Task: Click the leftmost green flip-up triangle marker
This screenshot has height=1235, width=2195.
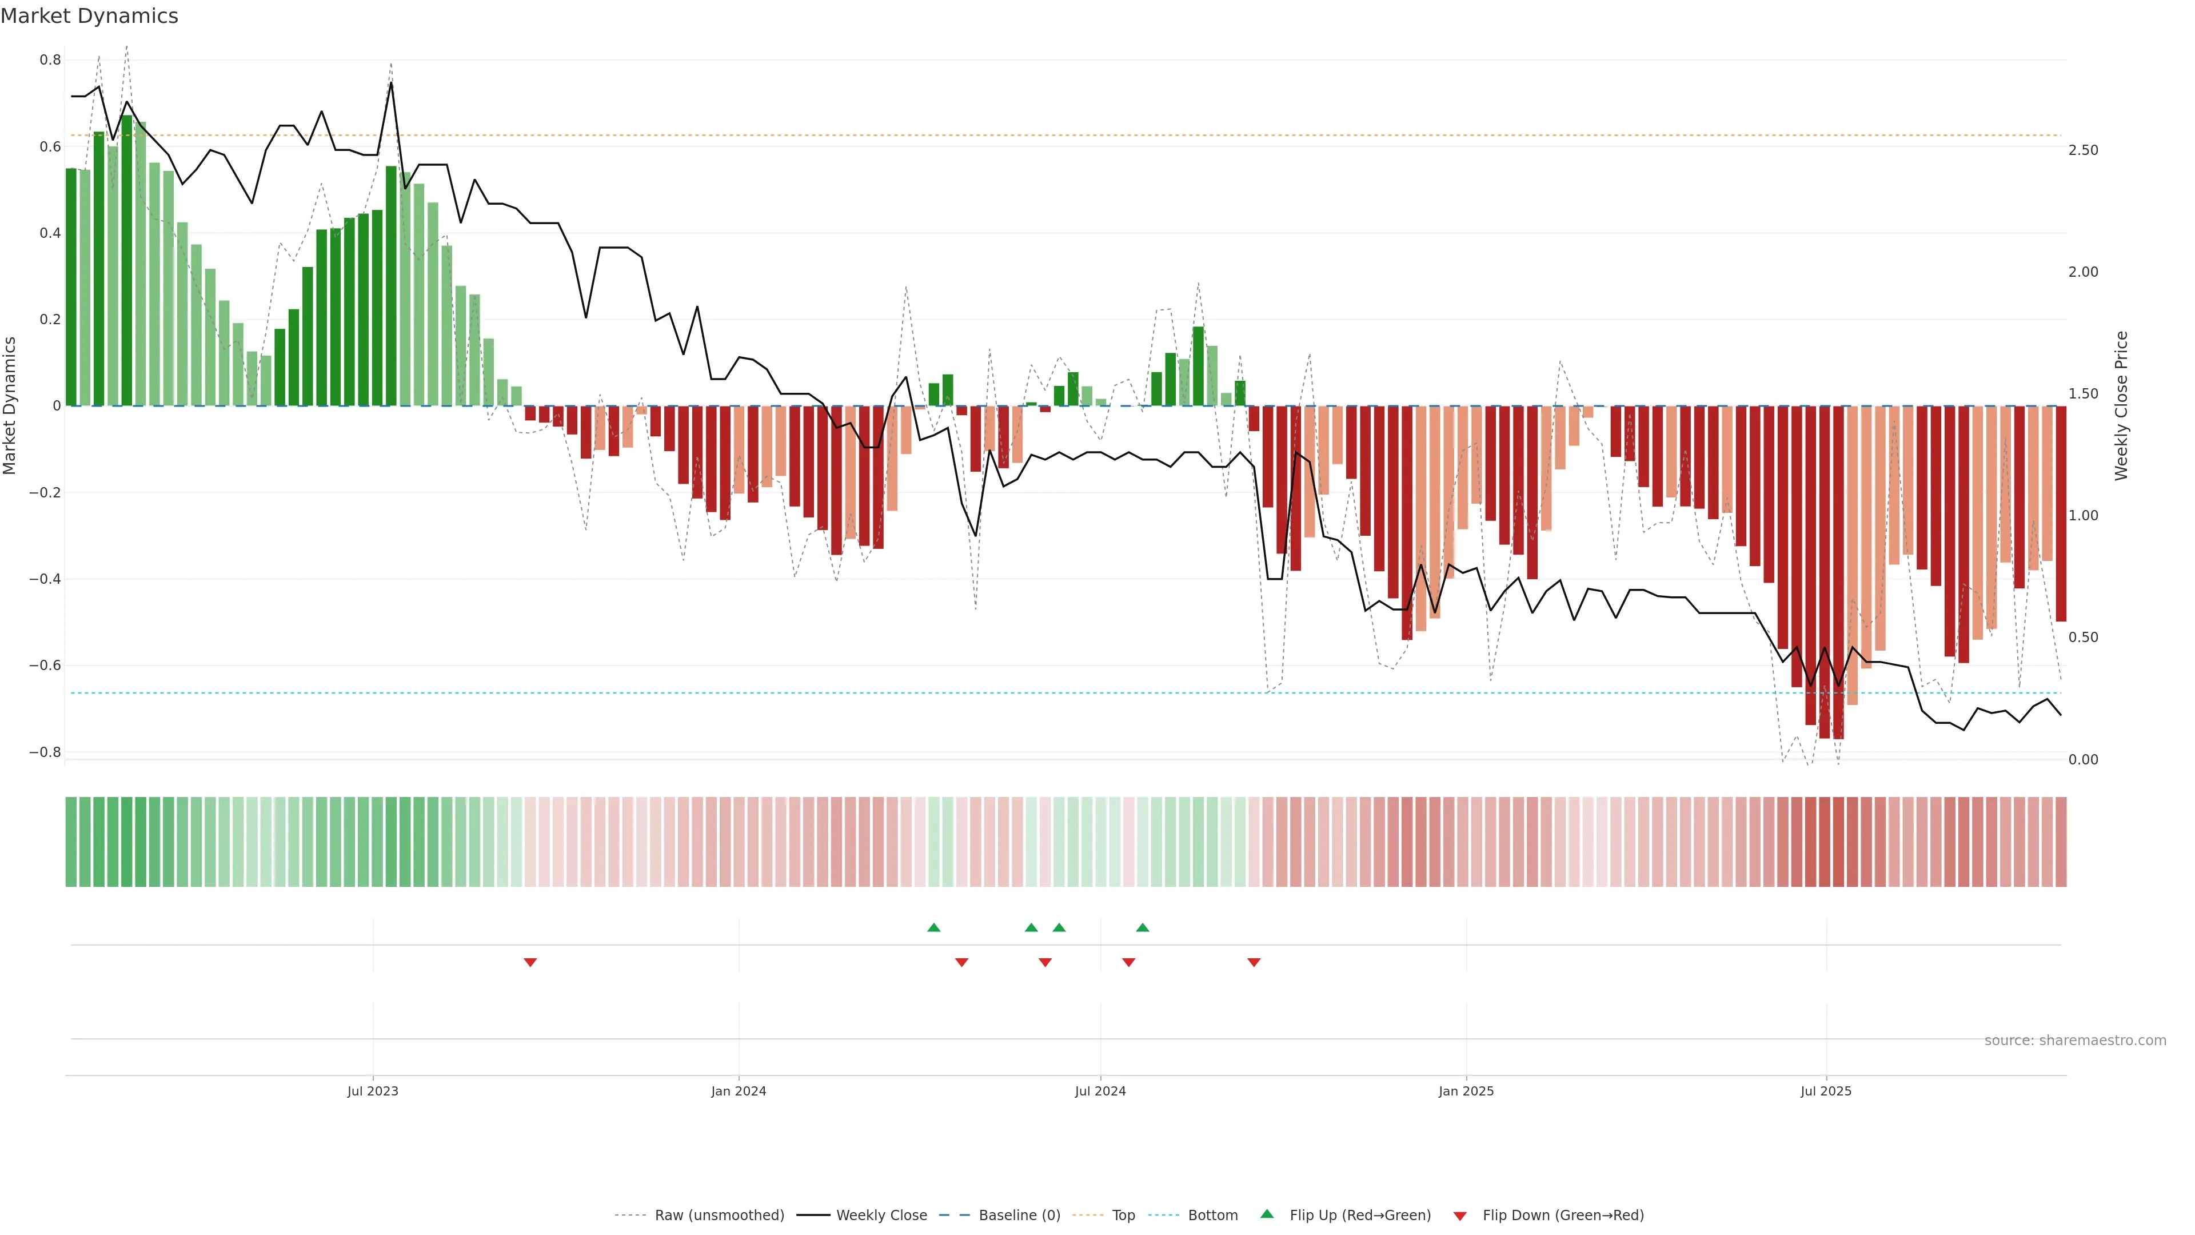Action: (x=934, y=927)
